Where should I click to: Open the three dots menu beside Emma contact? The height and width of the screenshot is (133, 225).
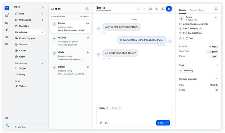216,18
